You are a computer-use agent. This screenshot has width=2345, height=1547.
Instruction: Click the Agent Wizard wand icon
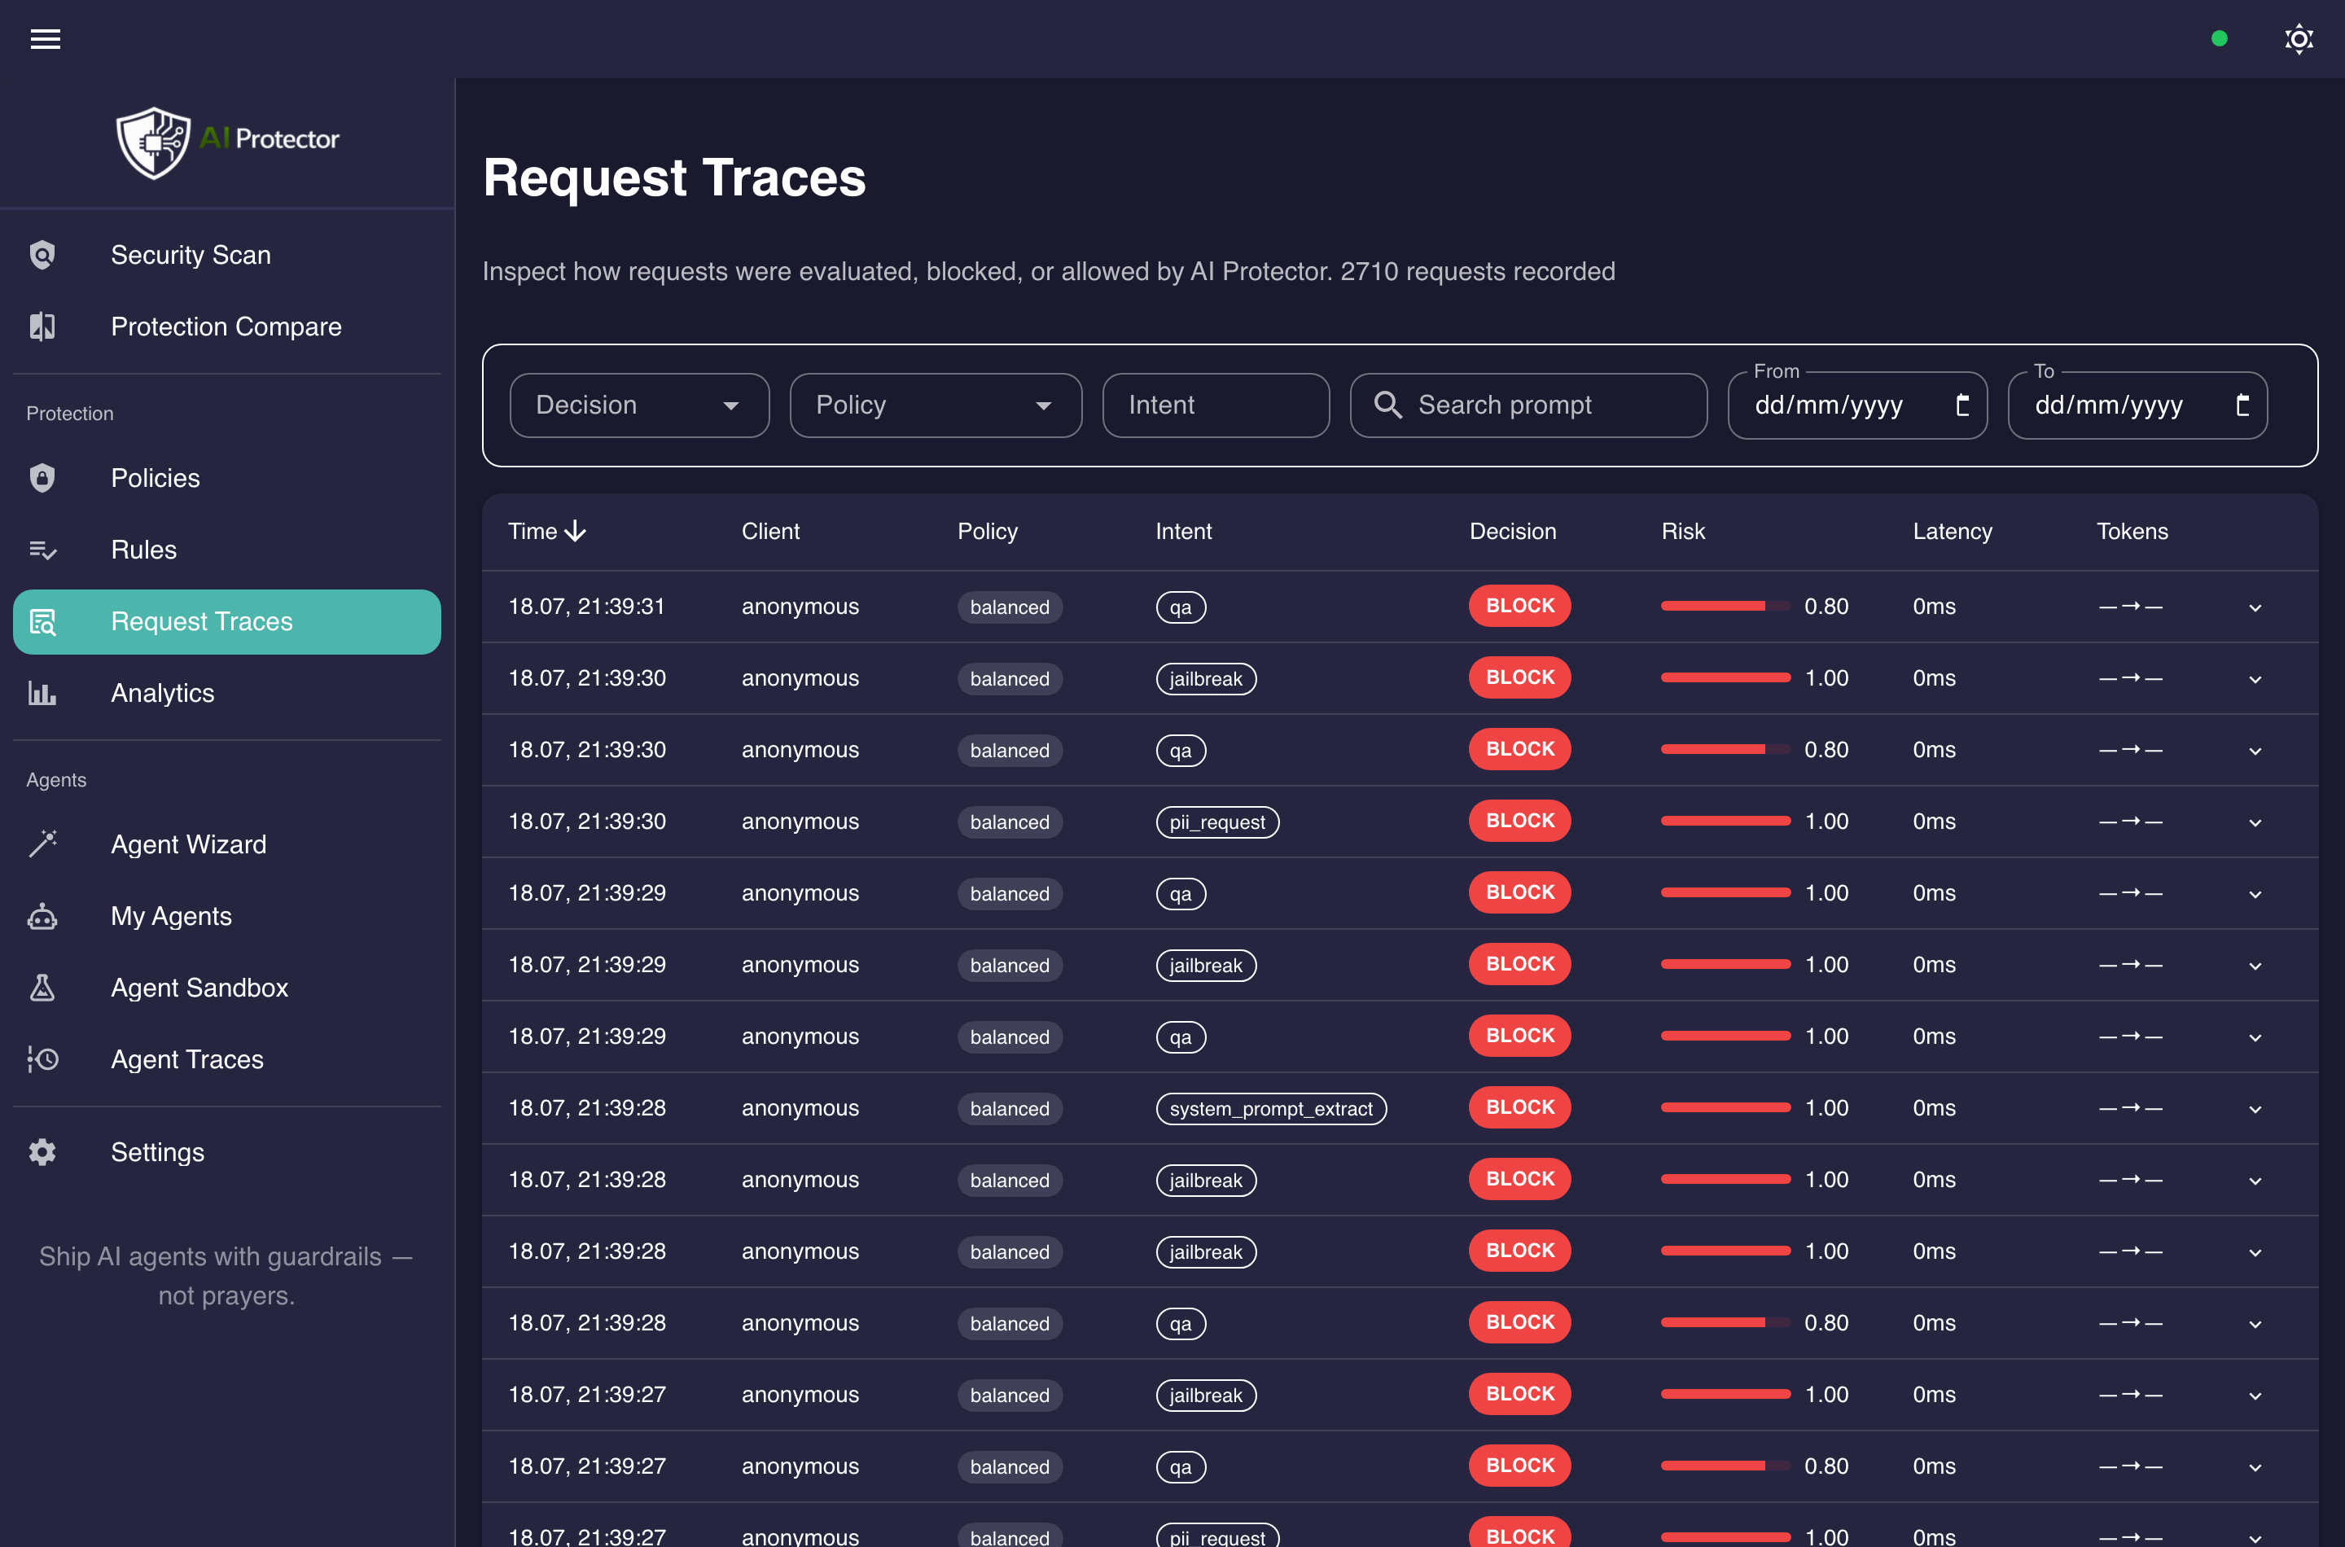(42, 844)
